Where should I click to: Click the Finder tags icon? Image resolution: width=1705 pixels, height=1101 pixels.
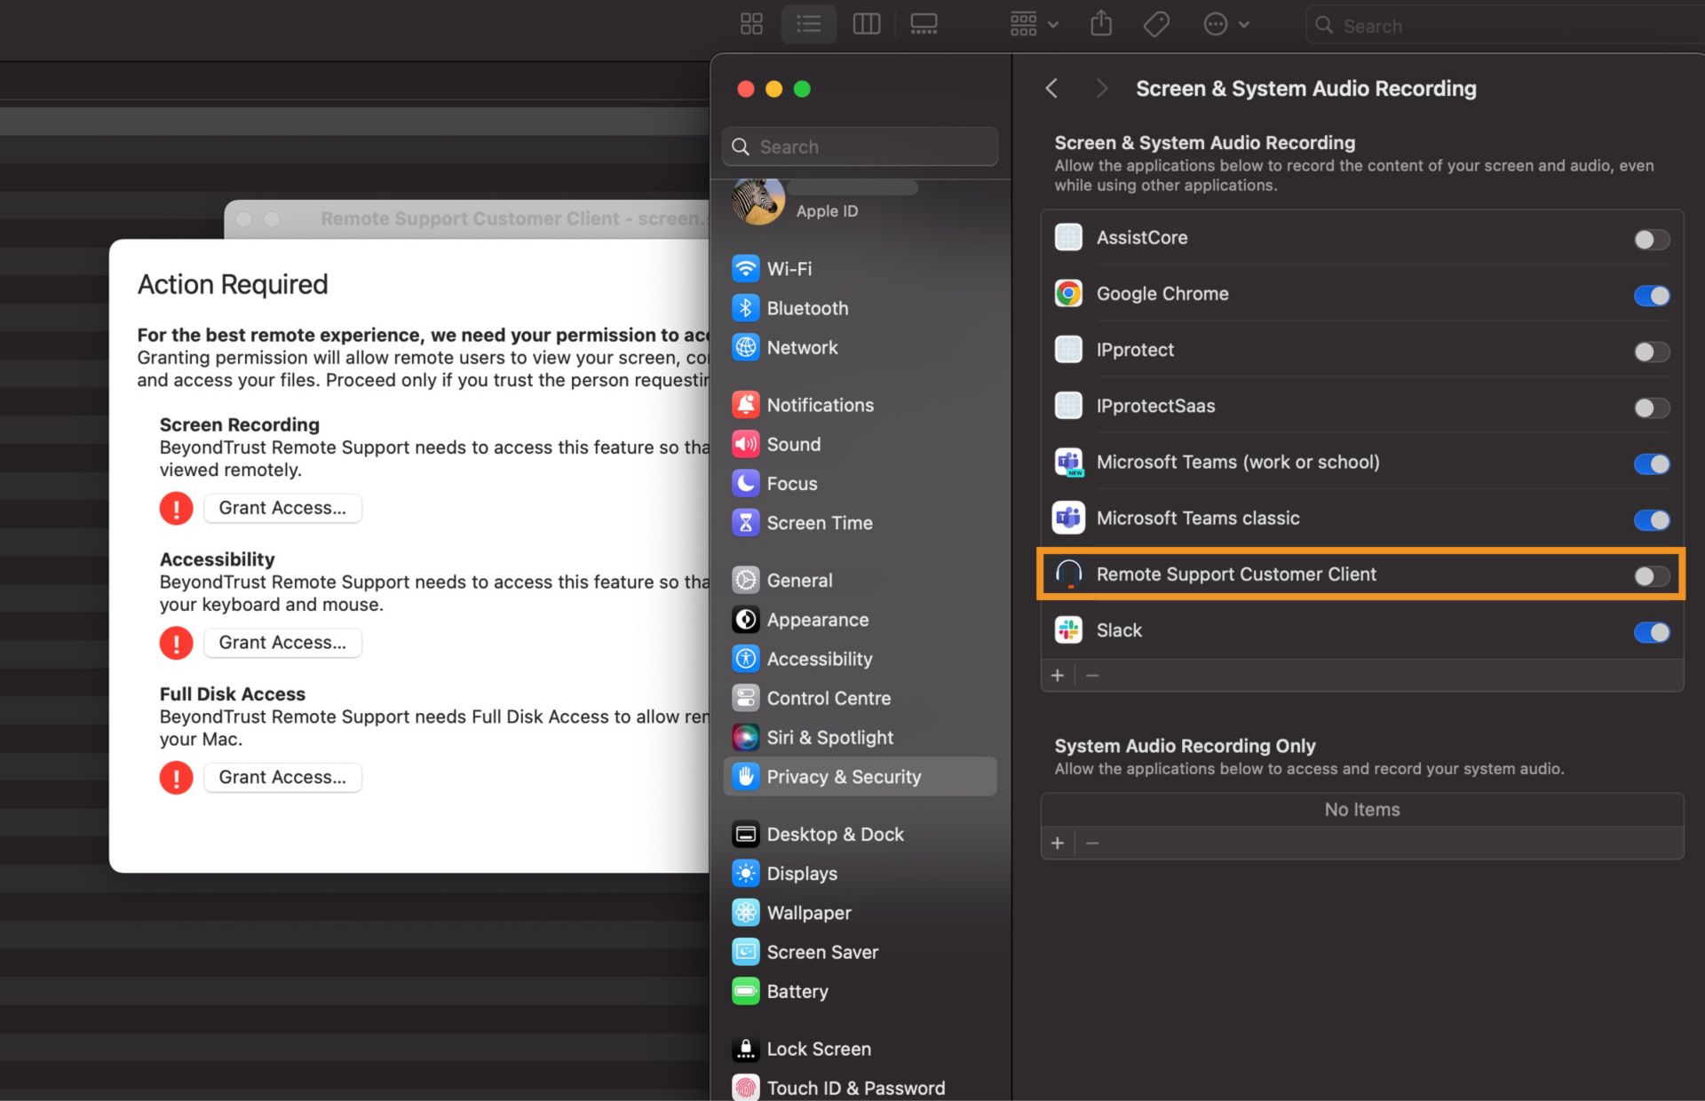click(1155, 24)
